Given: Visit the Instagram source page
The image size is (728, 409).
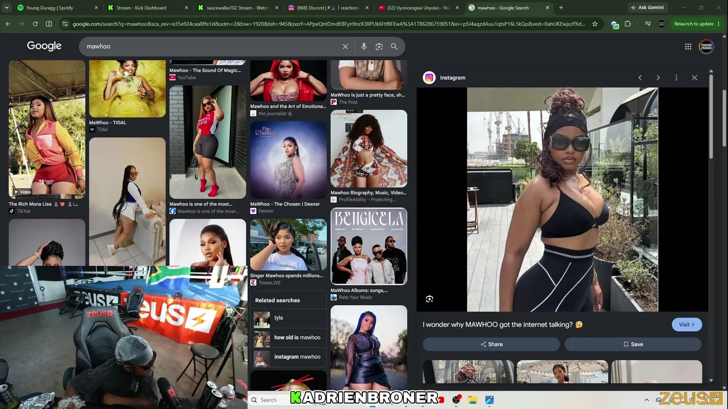Looking at the screenshot, I should pyautogui.click(x=686, y=324).
